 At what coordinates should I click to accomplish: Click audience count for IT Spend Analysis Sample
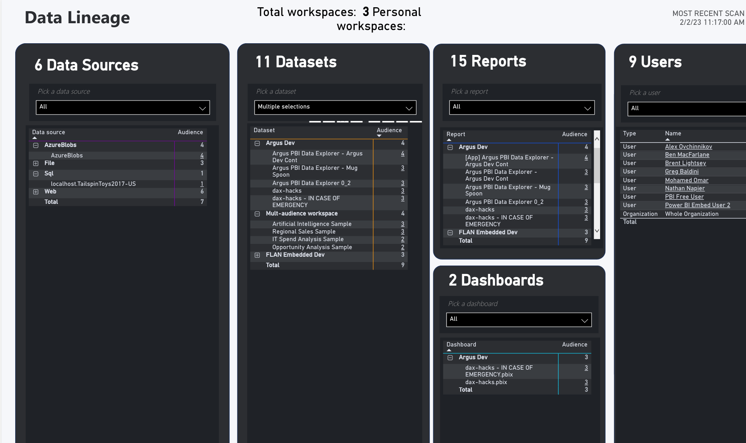(402, 239)
